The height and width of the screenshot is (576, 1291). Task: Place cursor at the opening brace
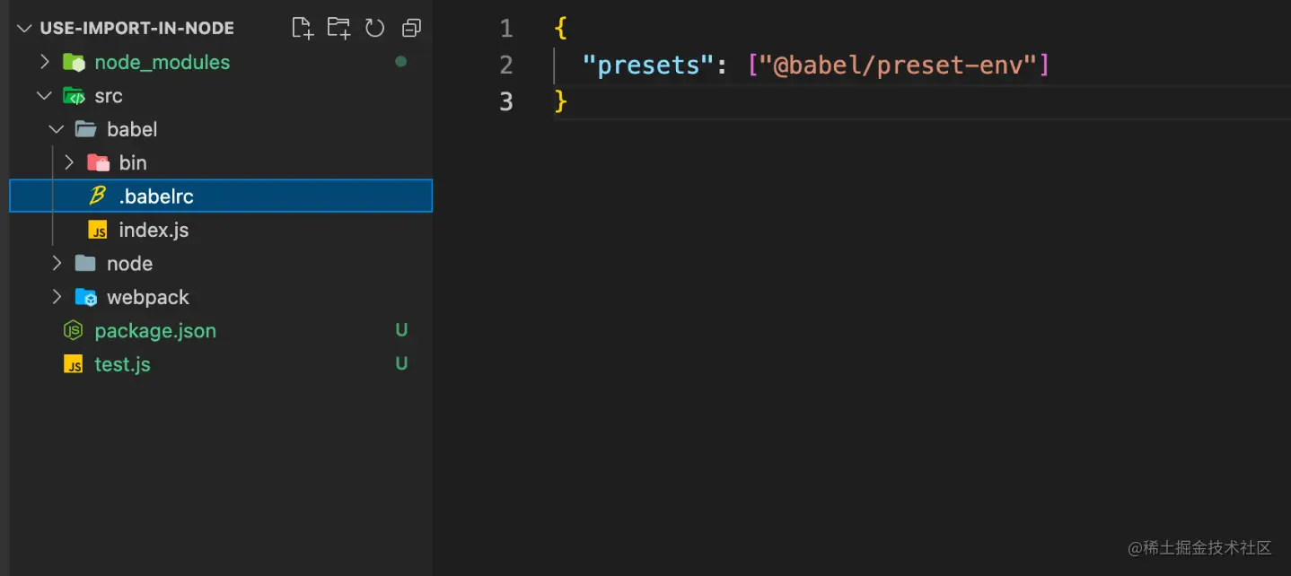[561, 29]
